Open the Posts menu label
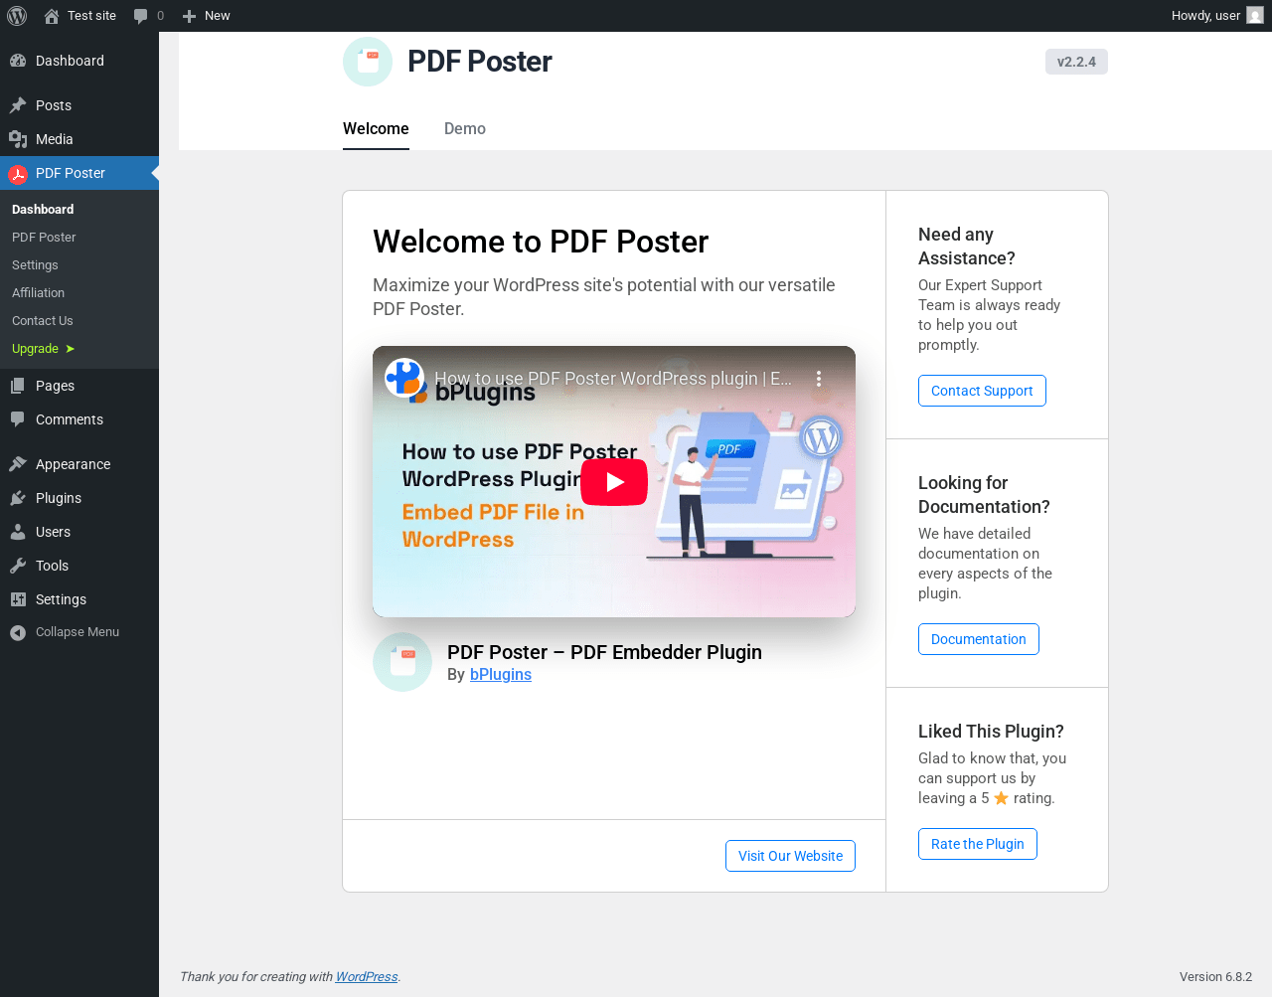The height and width of the screenshot is (997, 1272). (x=54, y=105)
